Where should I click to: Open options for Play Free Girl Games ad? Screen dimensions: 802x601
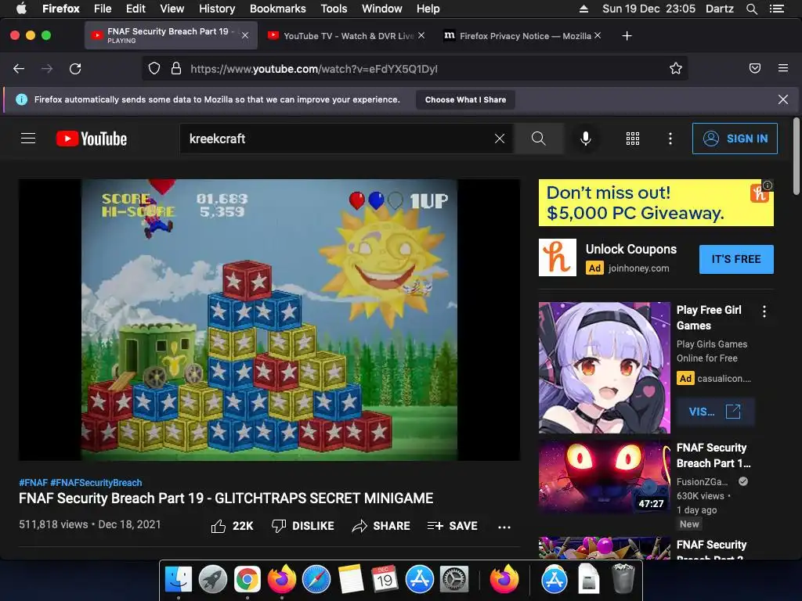pyautogui.click(x=764, y=311)
